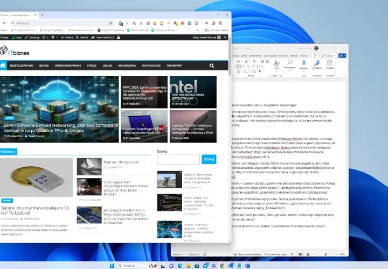Click the blue Szukaj button
388x269 pixels.
209,159
